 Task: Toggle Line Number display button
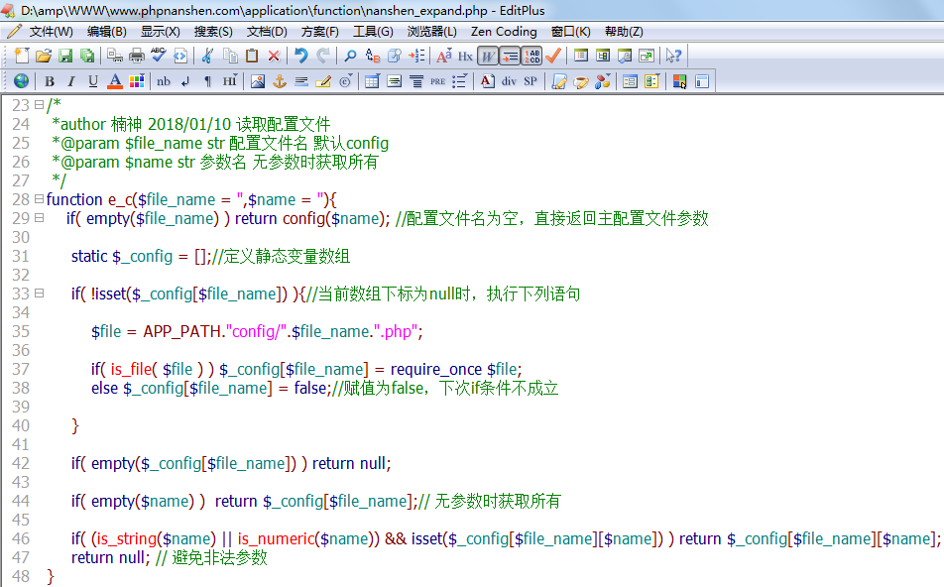click(x=531, y=56)
